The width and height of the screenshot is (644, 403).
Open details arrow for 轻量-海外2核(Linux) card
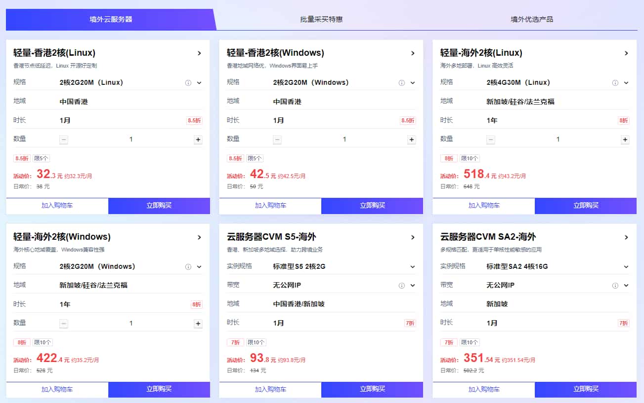point(626,53)
